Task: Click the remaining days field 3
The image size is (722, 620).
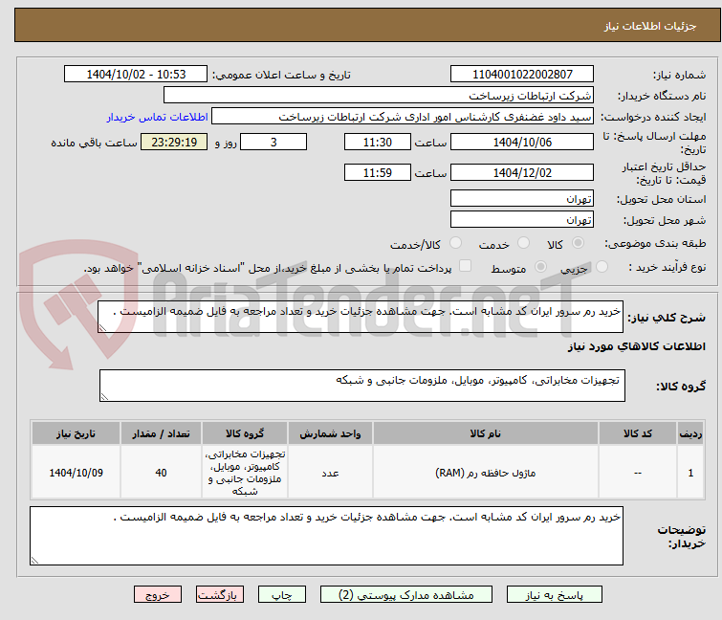Action: 273,142
